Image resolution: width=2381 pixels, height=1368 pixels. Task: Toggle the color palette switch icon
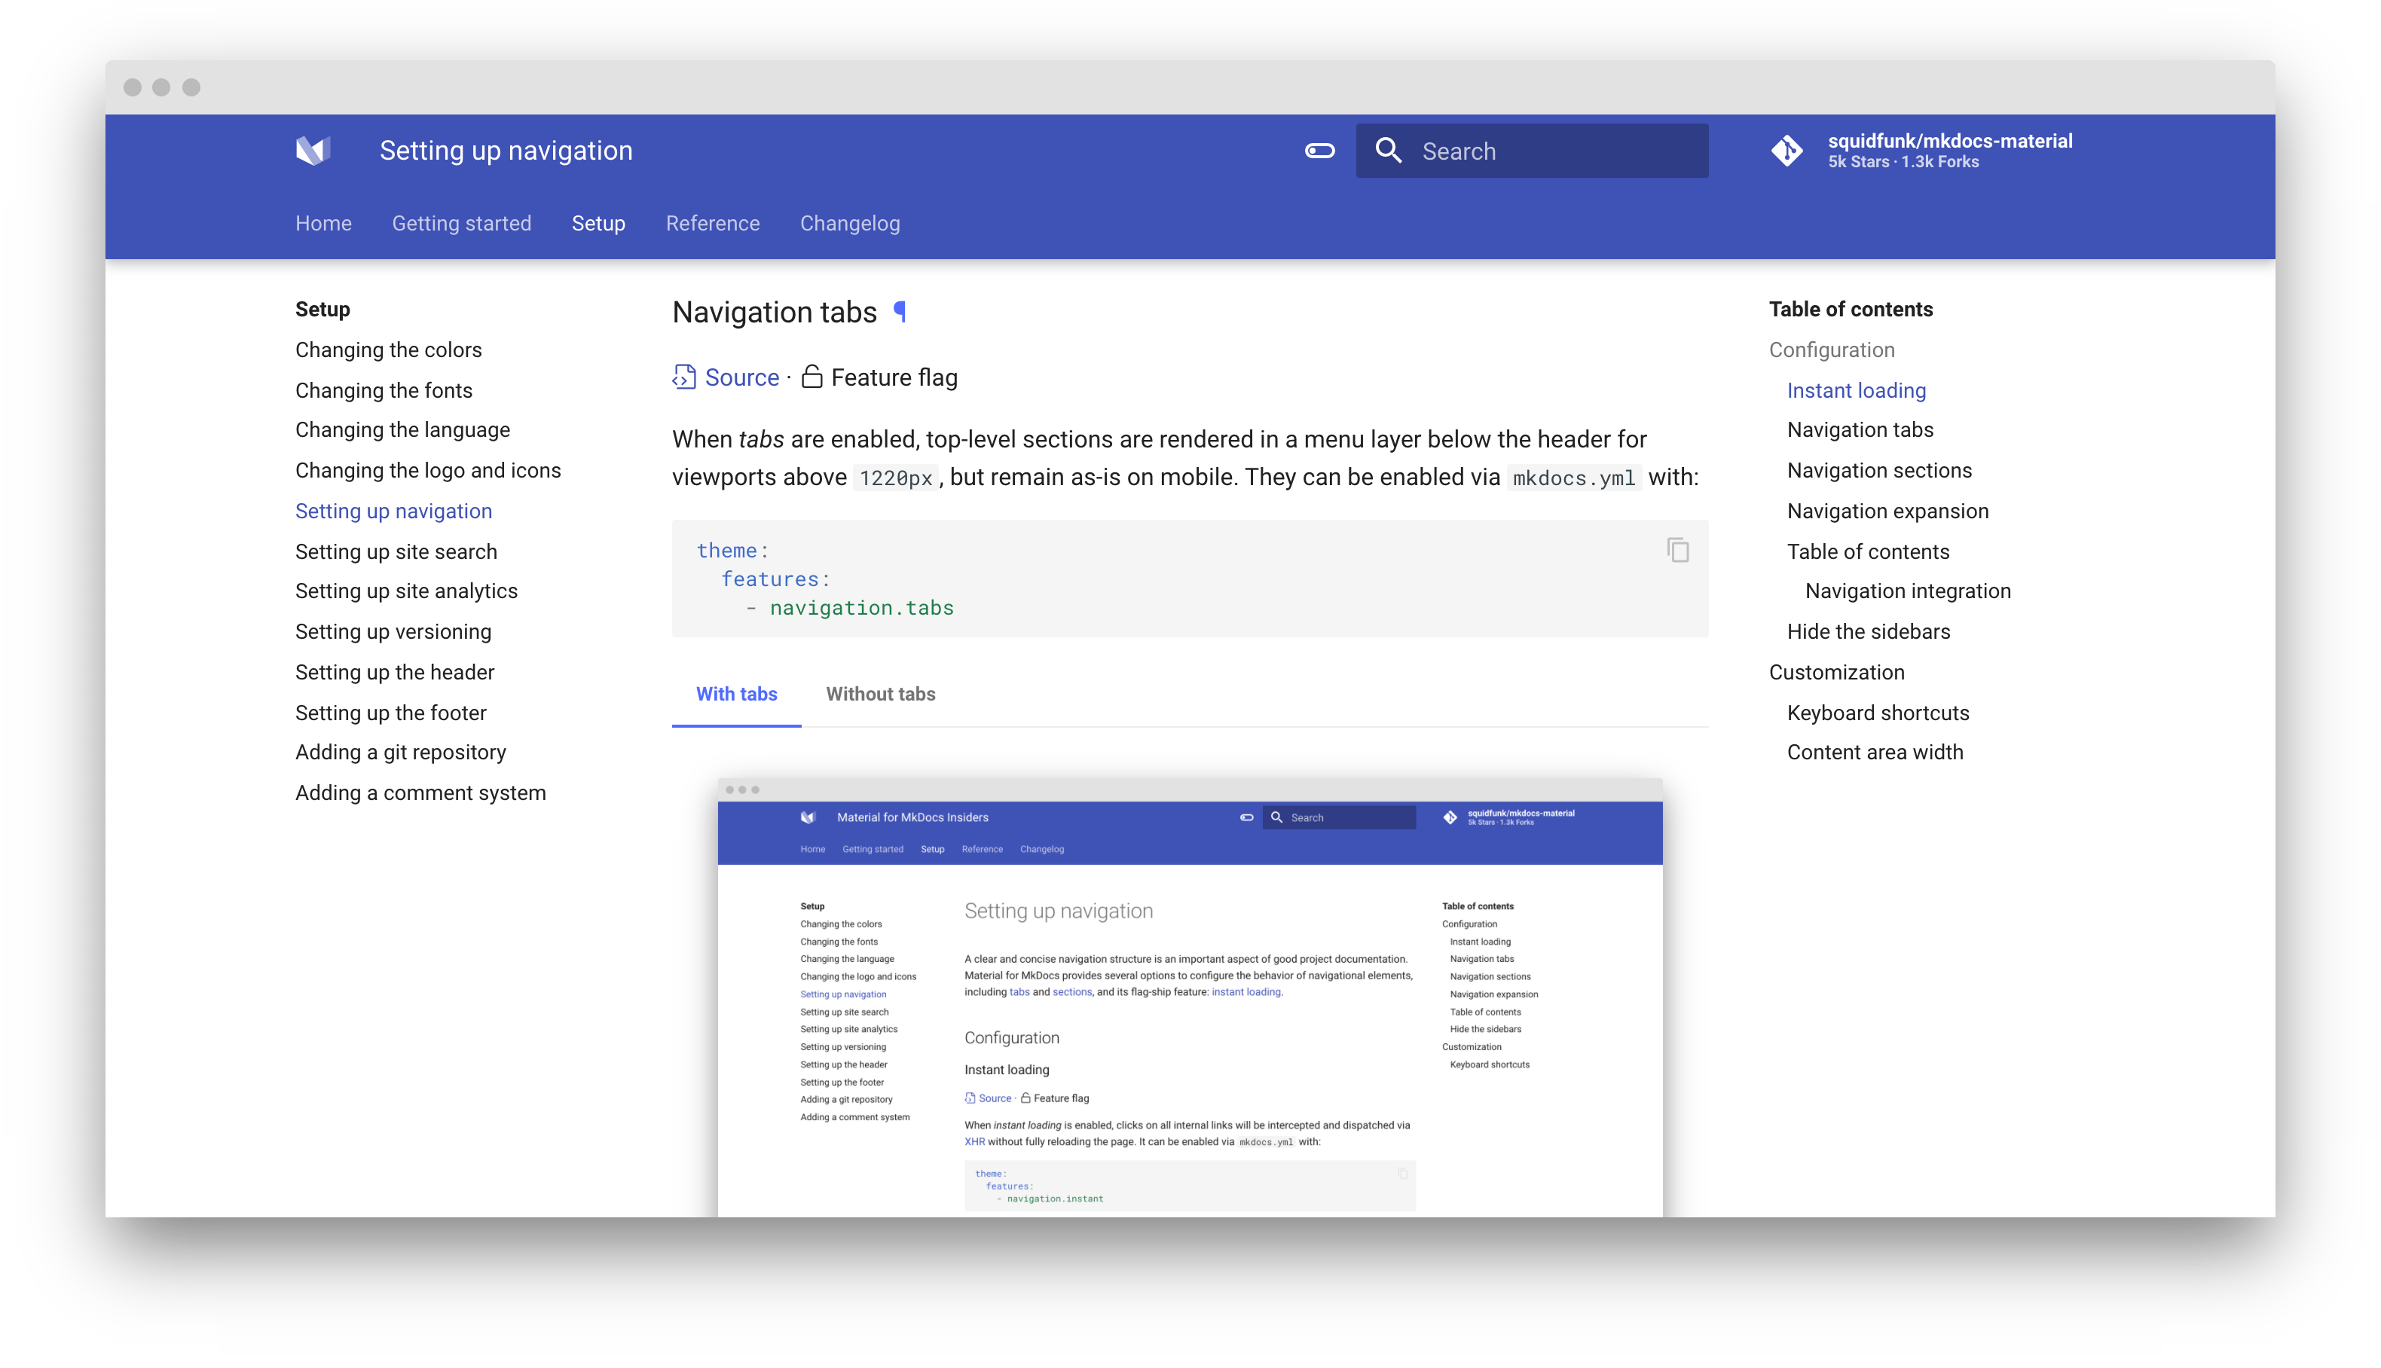tap(1319, 151)
